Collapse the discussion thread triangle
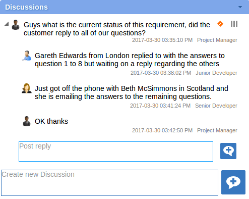 click(x=7, y=24)
